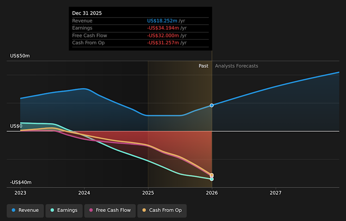The width and height of the screenshot is (346, 221).
Task: Select the 2023 x-axis label
Action: coord(20,193)
